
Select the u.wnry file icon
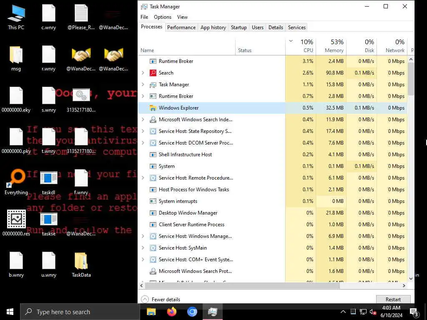(48, 265)
